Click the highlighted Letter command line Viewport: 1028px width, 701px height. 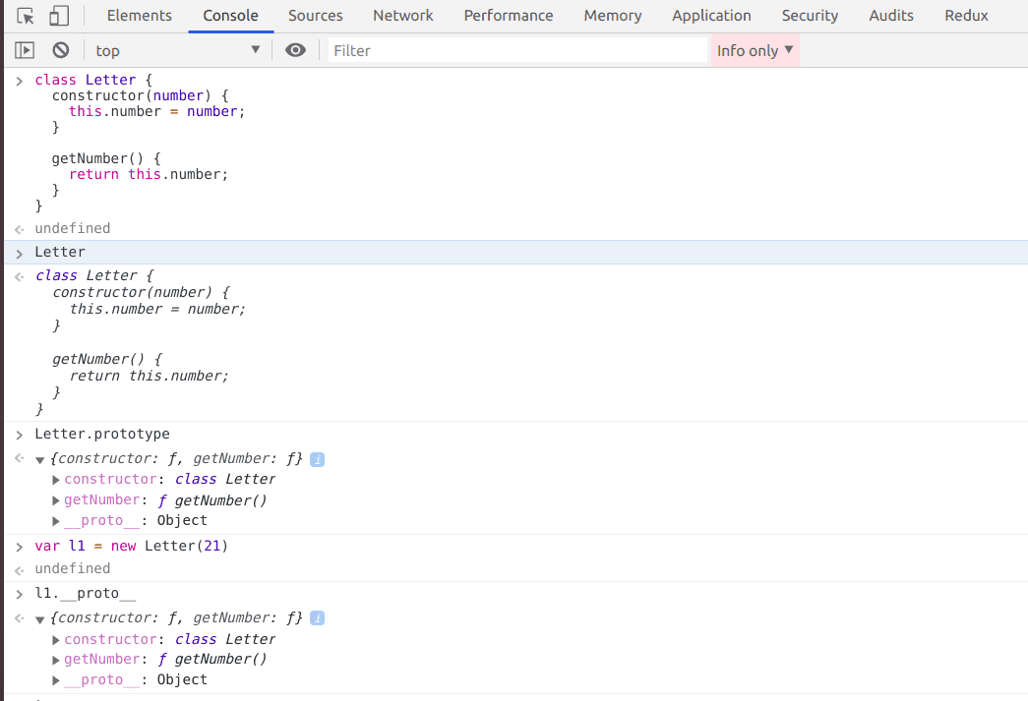pos(60,252)
